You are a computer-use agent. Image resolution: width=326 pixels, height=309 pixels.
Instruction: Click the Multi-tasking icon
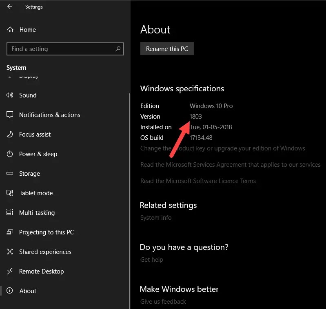point(10,212)
